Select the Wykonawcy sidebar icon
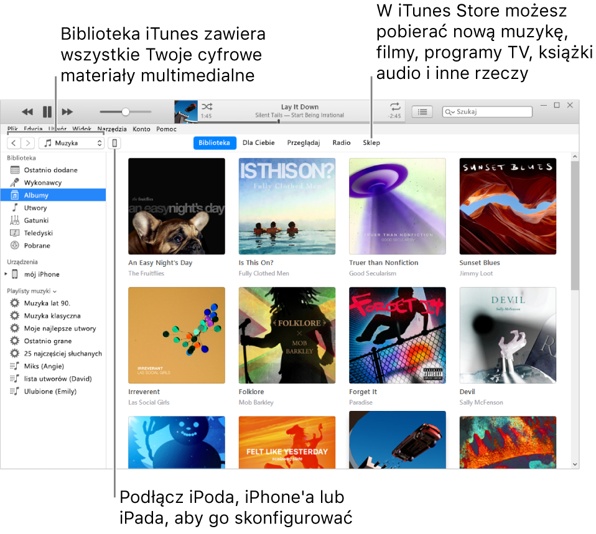Viewport: 596px width, 534px height. 14,182
